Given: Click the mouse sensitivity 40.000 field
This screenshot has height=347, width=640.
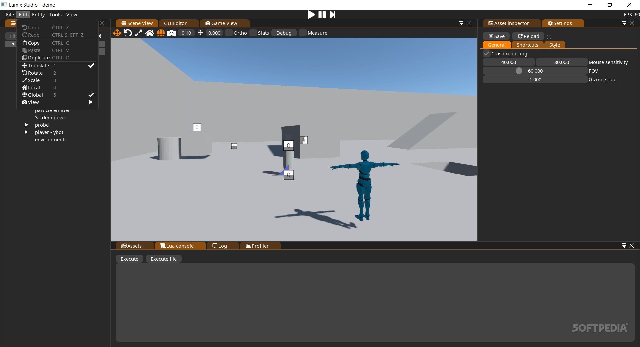Looking at the screenshot, I should click(x=509, y=62).
